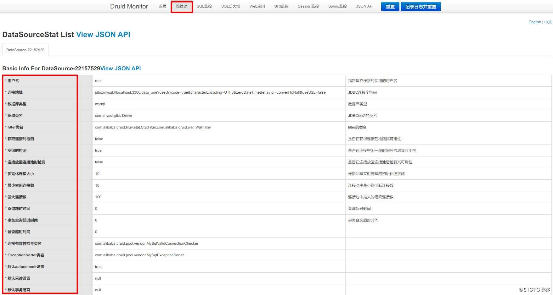This screenshot has width=553, height=295.
Task: Click the ExceptionSorter类名 row label
Action: click(x=26, y=255)
